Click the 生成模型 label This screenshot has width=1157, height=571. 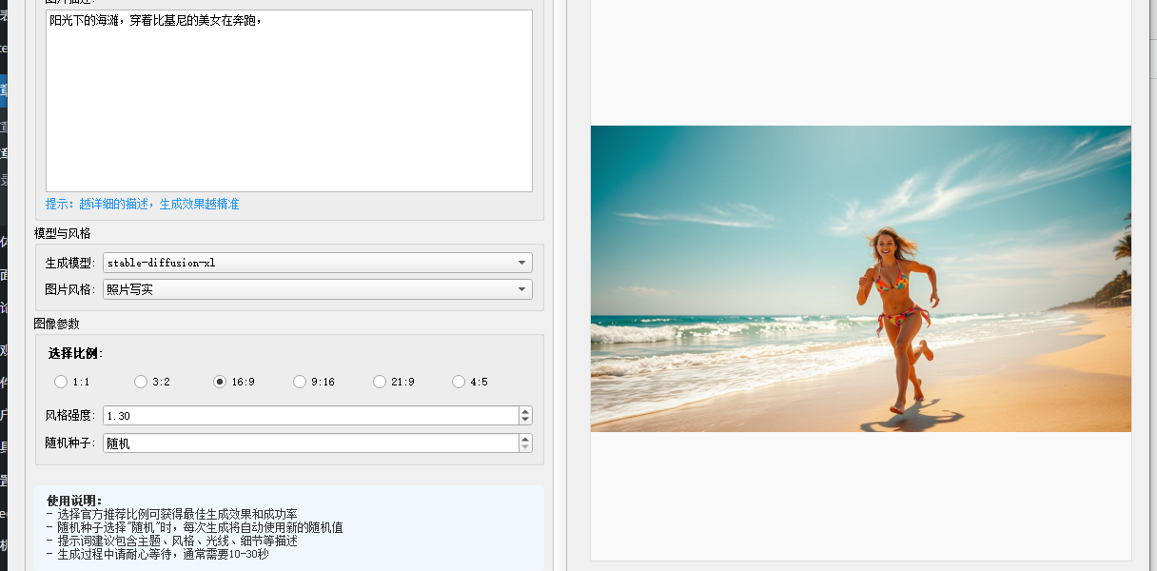pyautogui.click(x=70, y=263)
